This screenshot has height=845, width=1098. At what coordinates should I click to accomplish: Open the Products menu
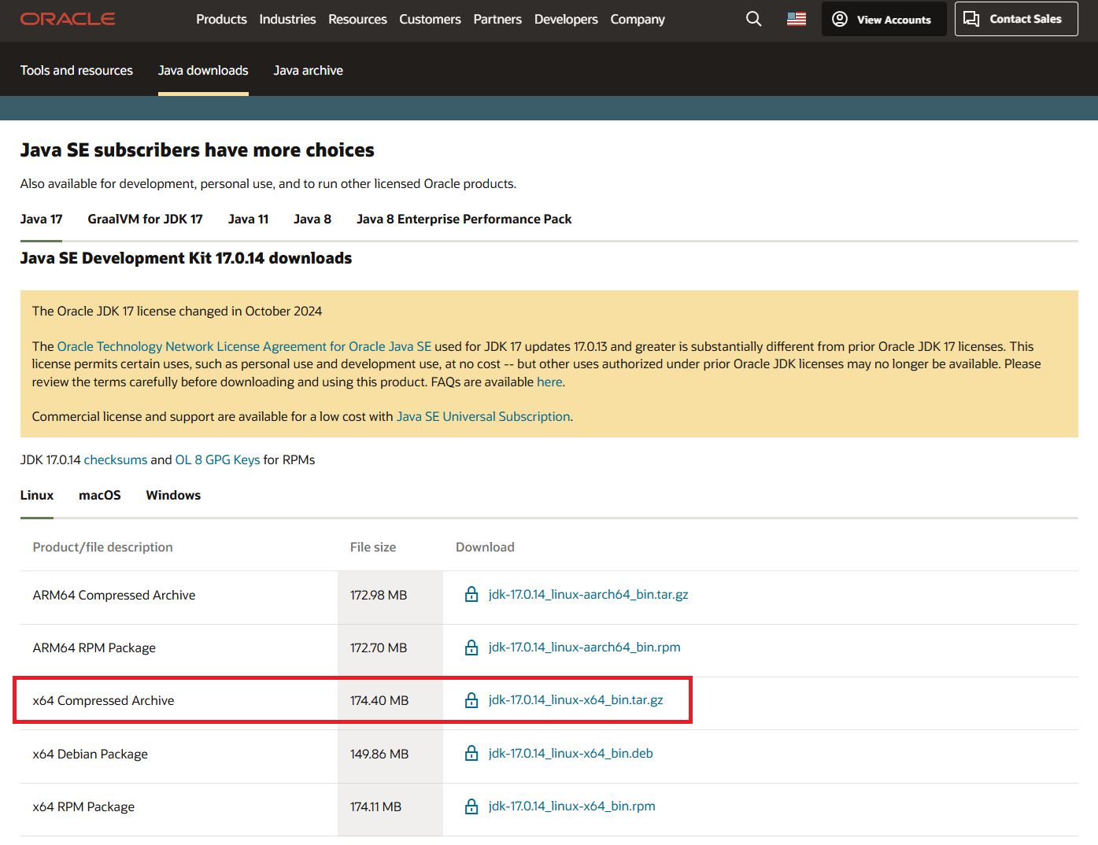tap(221, 19)
